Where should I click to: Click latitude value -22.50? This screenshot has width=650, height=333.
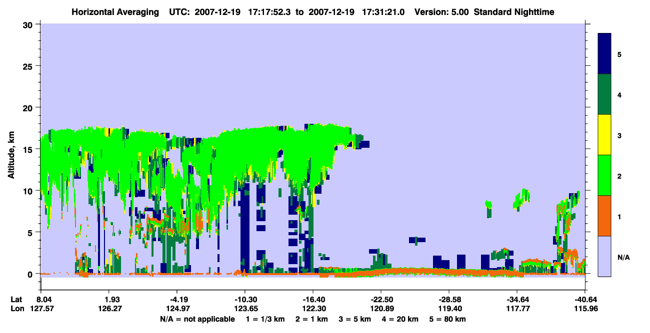(381, 299)
